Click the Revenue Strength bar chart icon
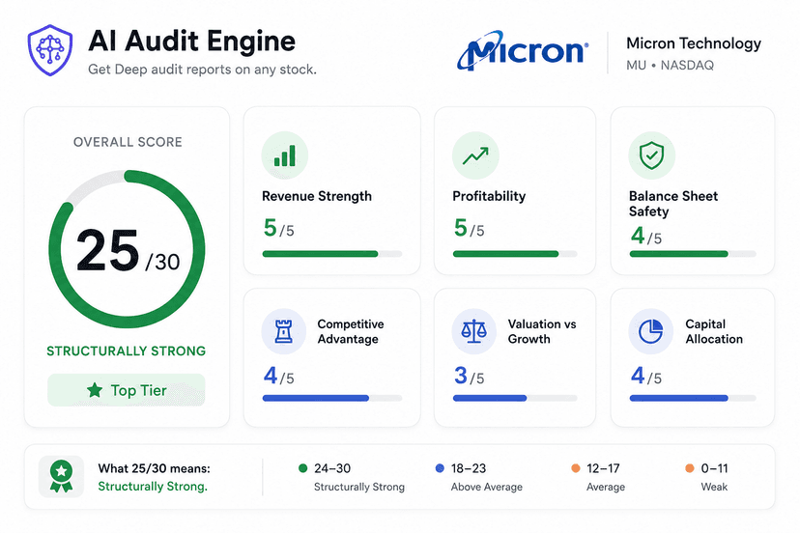The image size is (800, 533). pyautogui.click(x=285, y=155)
